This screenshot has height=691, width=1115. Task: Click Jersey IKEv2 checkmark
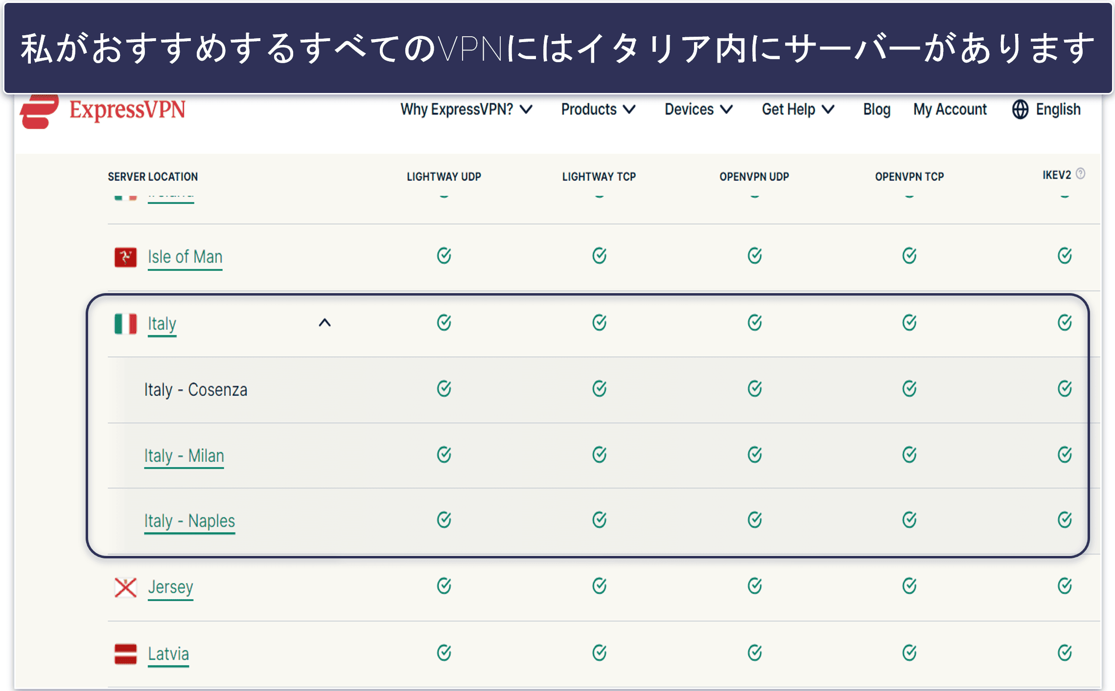click(x=1065, y=586)
